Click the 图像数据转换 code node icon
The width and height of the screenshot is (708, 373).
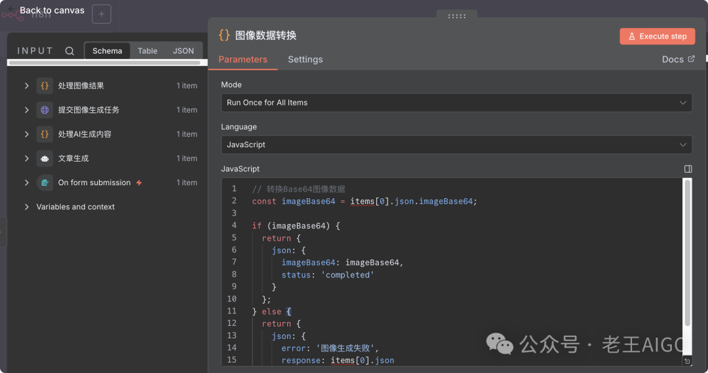(224, 35)
